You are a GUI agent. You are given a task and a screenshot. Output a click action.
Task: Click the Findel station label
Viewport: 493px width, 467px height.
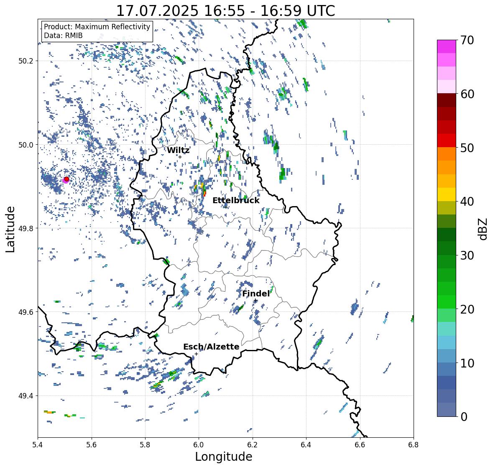tap(256, 293)
